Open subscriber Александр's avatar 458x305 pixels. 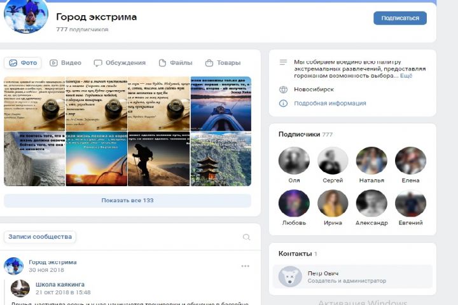click(371, 203)
